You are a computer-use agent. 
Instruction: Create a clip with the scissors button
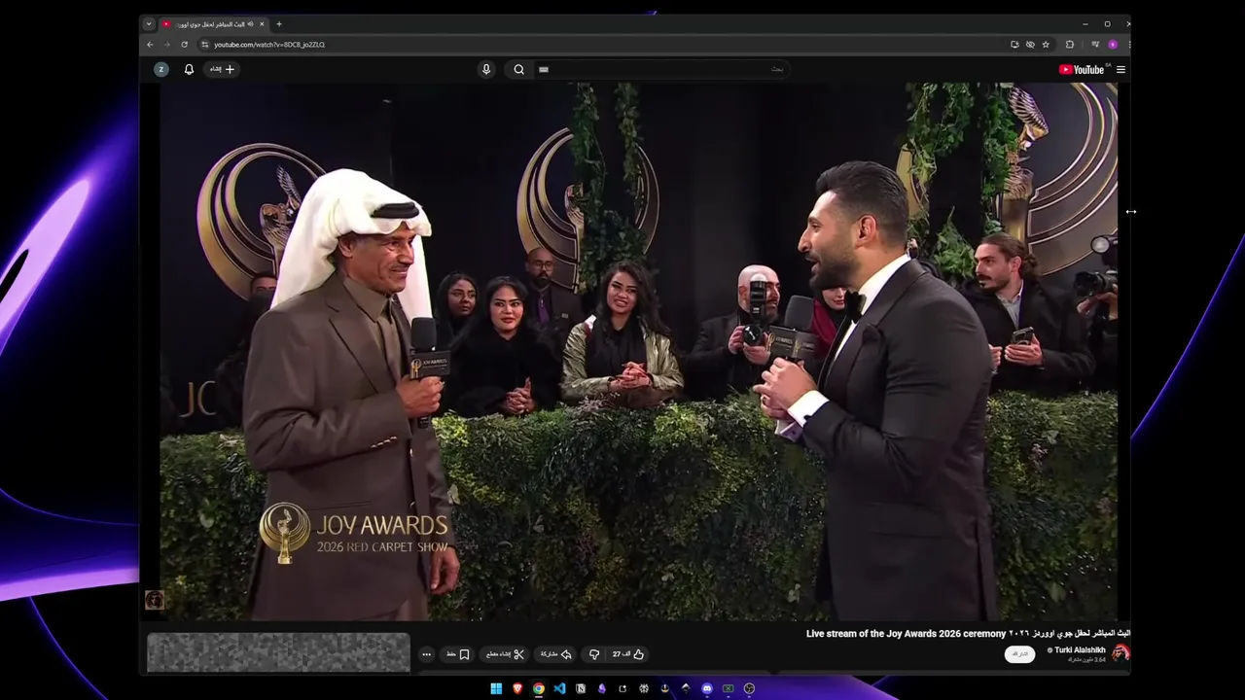(506, 654)
